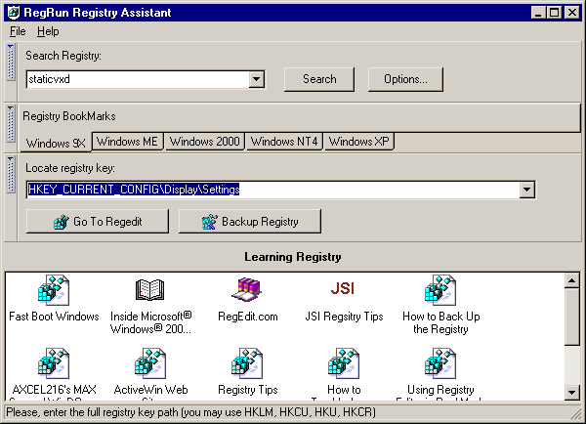
Task: Click the status bar hint text
Action: click(x=190, y=412)
